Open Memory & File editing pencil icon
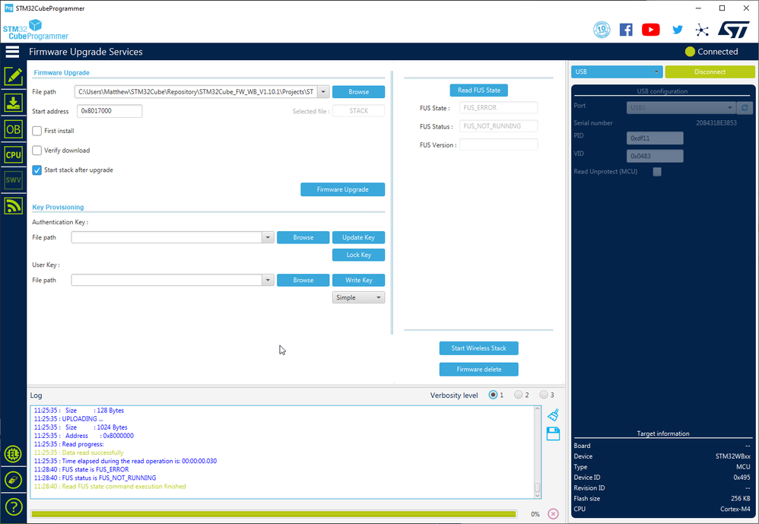This screenshot has width=759, height=524. (x=13, y=77)
